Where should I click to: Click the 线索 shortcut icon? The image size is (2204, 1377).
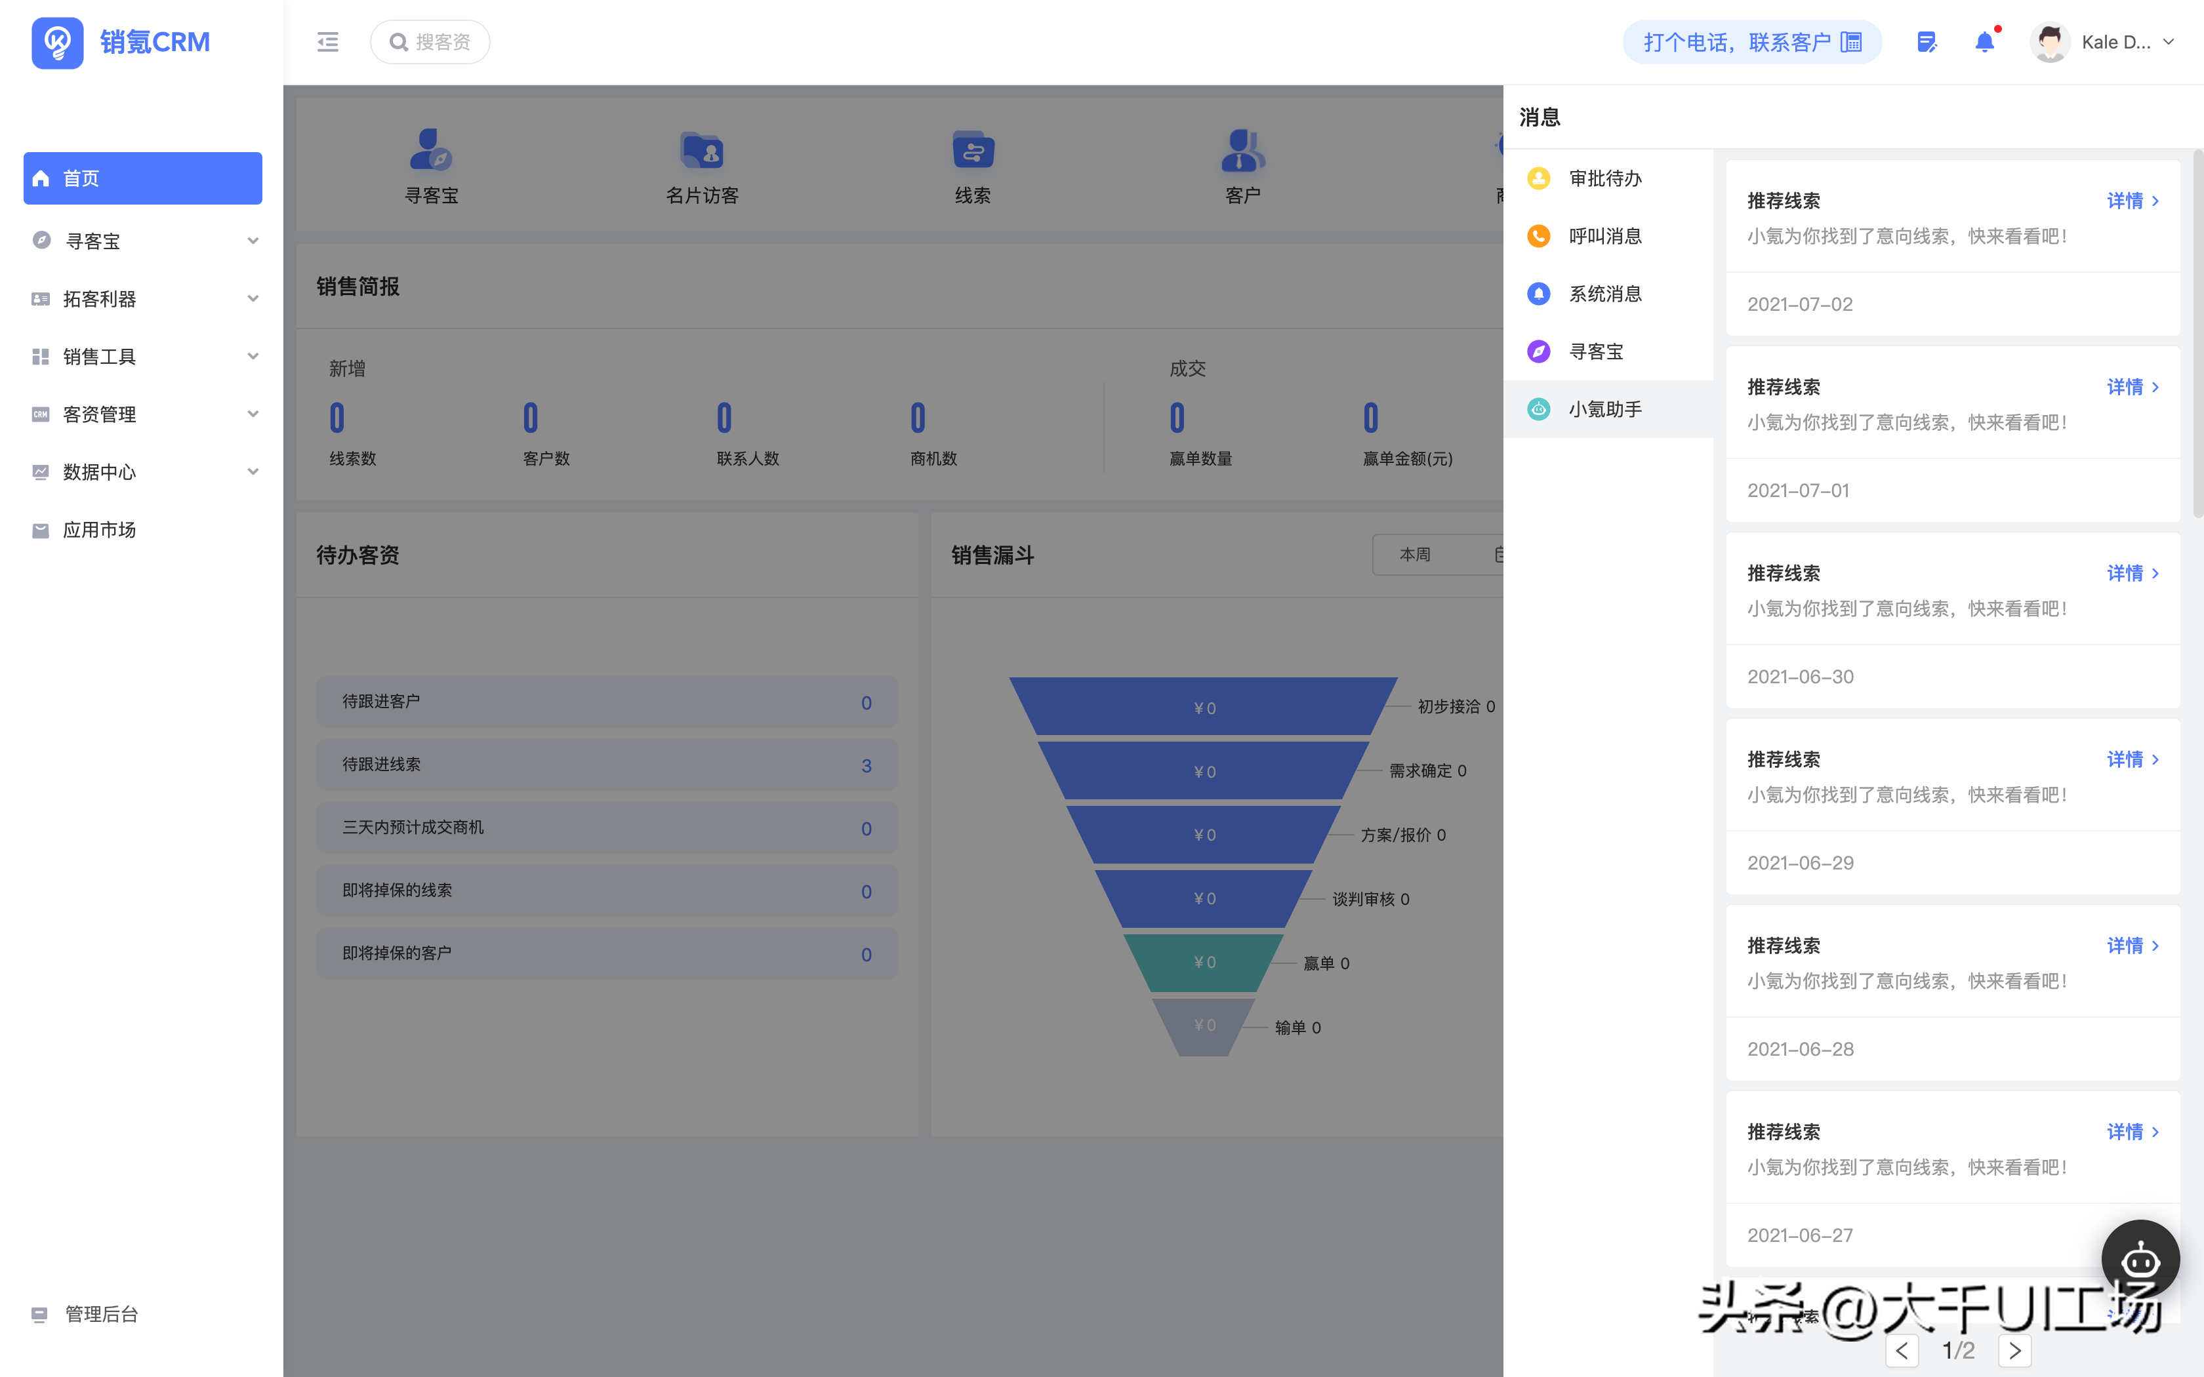(971, 150)
